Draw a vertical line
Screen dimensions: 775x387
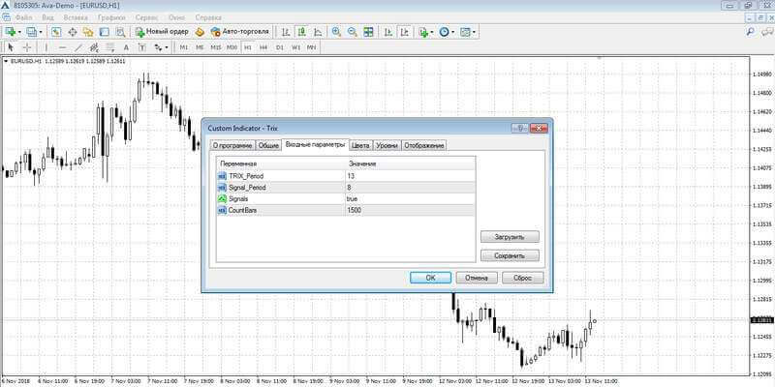coord(46,47)
